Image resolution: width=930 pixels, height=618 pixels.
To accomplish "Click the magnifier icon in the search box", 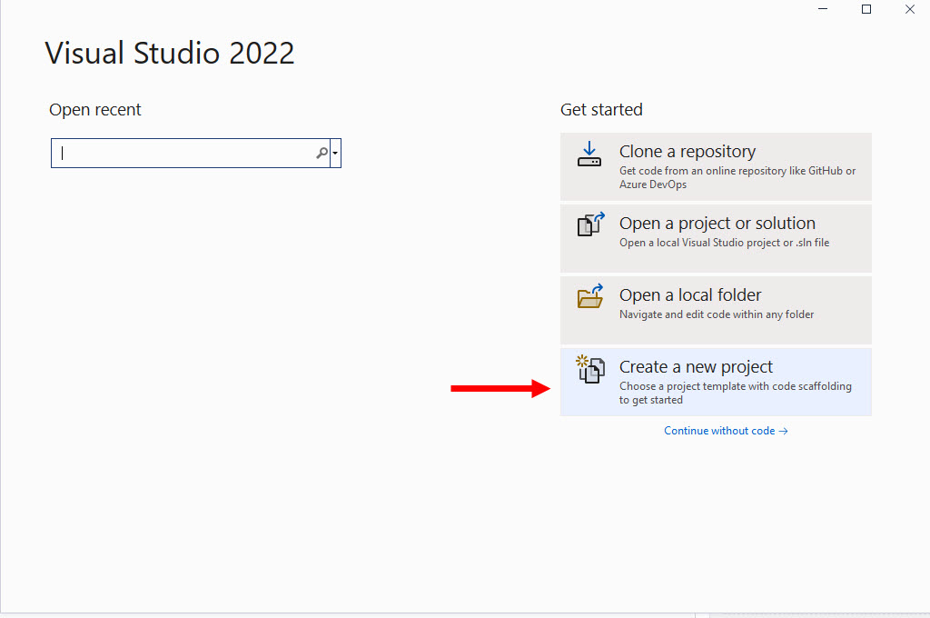I will [322, 153].
